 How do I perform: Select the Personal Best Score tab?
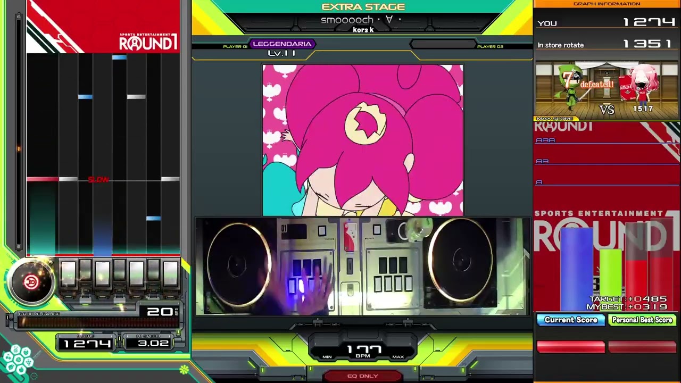642,320
